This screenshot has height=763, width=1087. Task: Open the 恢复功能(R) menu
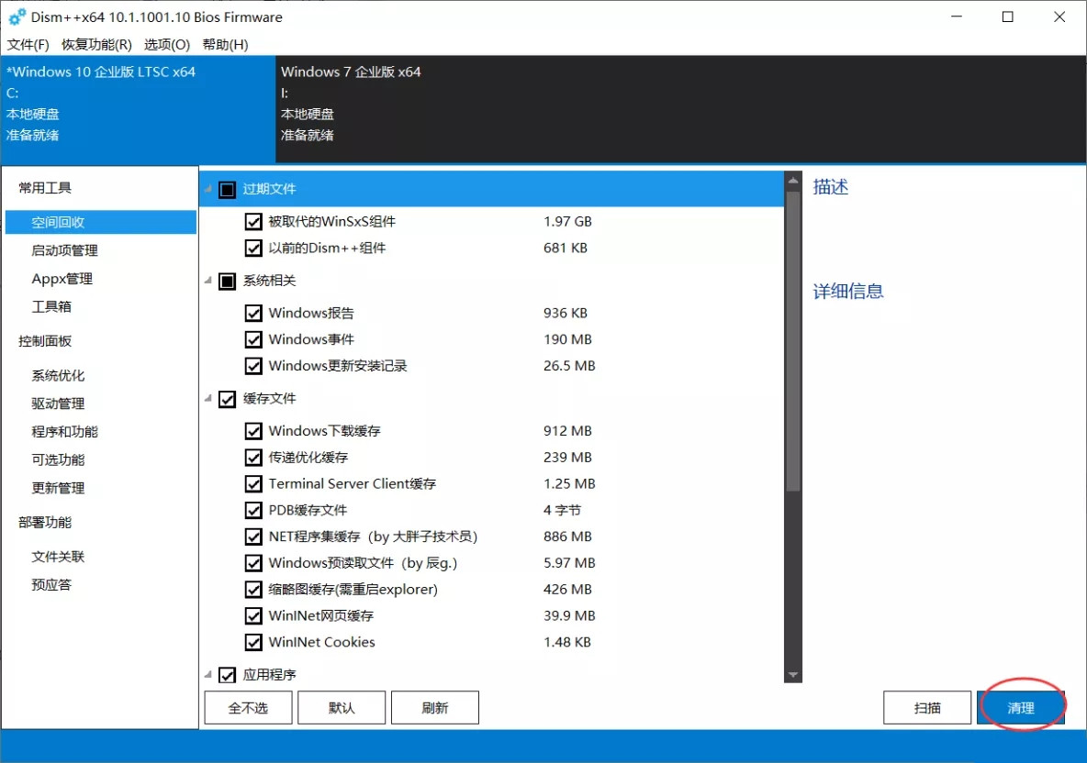pyautogui.click(x=96, y=44)
